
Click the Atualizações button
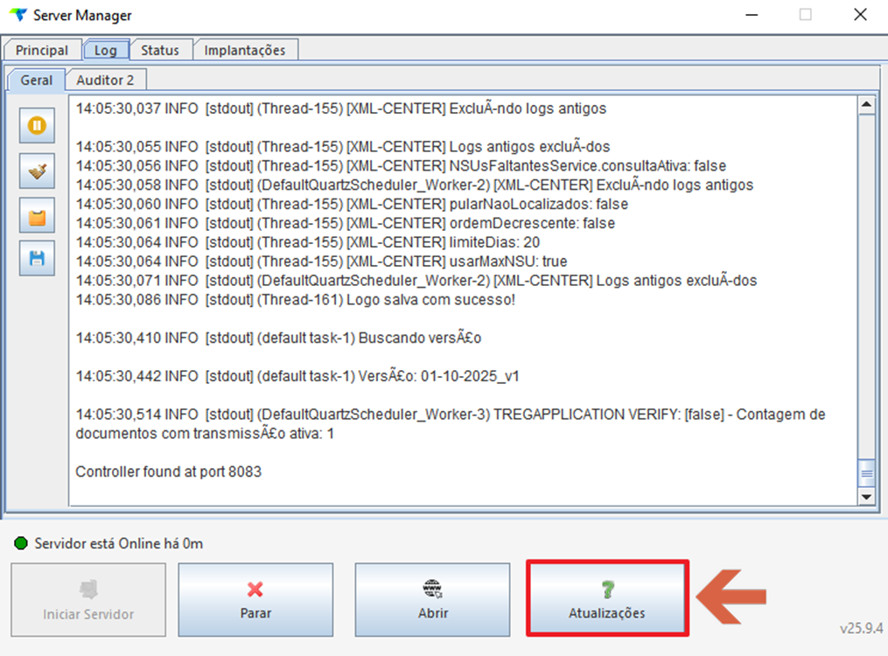coord(607,599)
